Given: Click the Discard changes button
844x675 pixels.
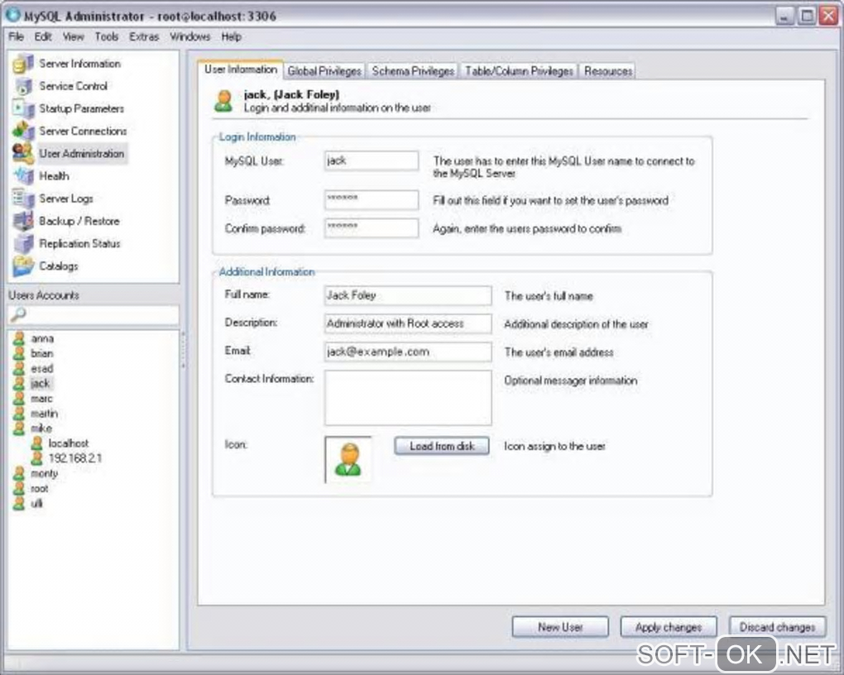Looking at the screenshot, I should 777,627.
